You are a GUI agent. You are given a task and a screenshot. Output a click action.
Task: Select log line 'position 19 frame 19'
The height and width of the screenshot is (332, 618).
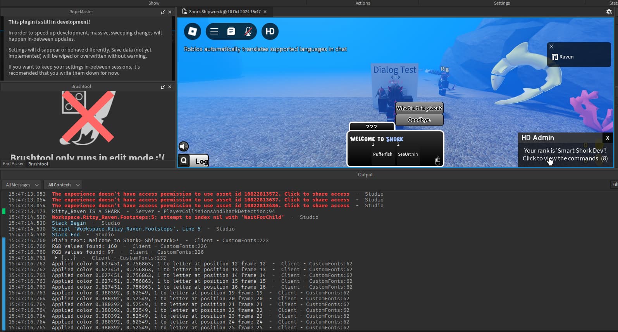[x=200, y=292]
